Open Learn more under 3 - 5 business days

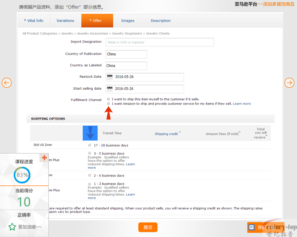click(111, 166)
